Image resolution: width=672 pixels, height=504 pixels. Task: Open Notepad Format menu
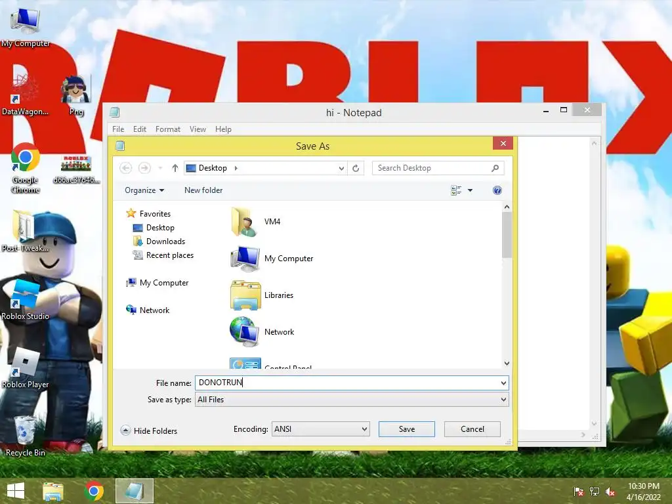(167, 129)
